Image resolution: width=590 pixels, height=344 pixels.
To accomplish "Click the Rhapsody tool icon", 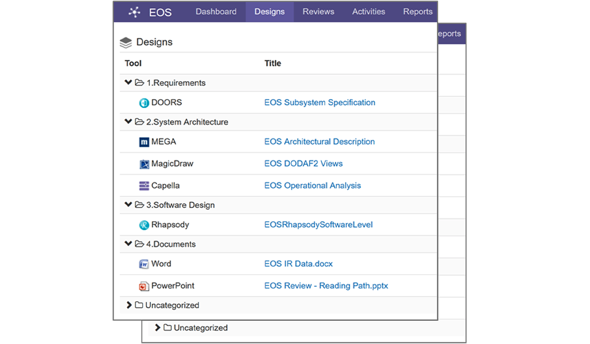I will pos(144,225).
